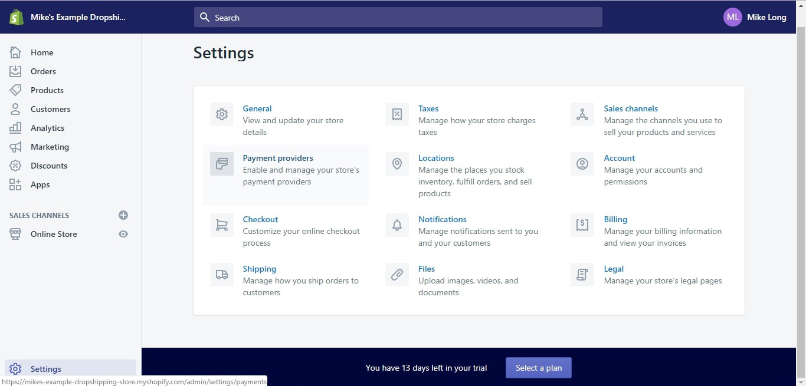This screenshot has width=806, height=386.
Task: Open the Legal settings link
Action: (x=614, y=269)
